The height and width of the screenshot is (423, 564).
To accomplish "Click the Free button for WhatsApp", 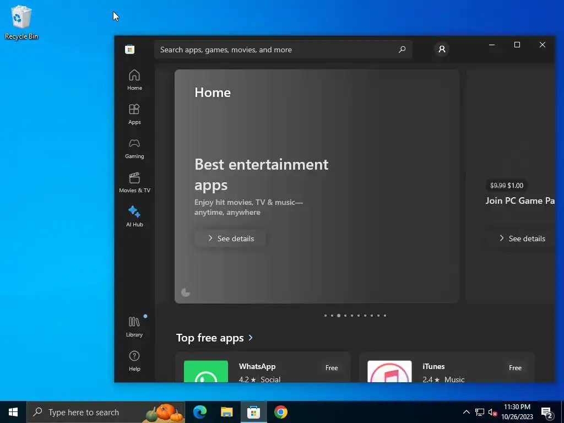I will click(332, 367).
